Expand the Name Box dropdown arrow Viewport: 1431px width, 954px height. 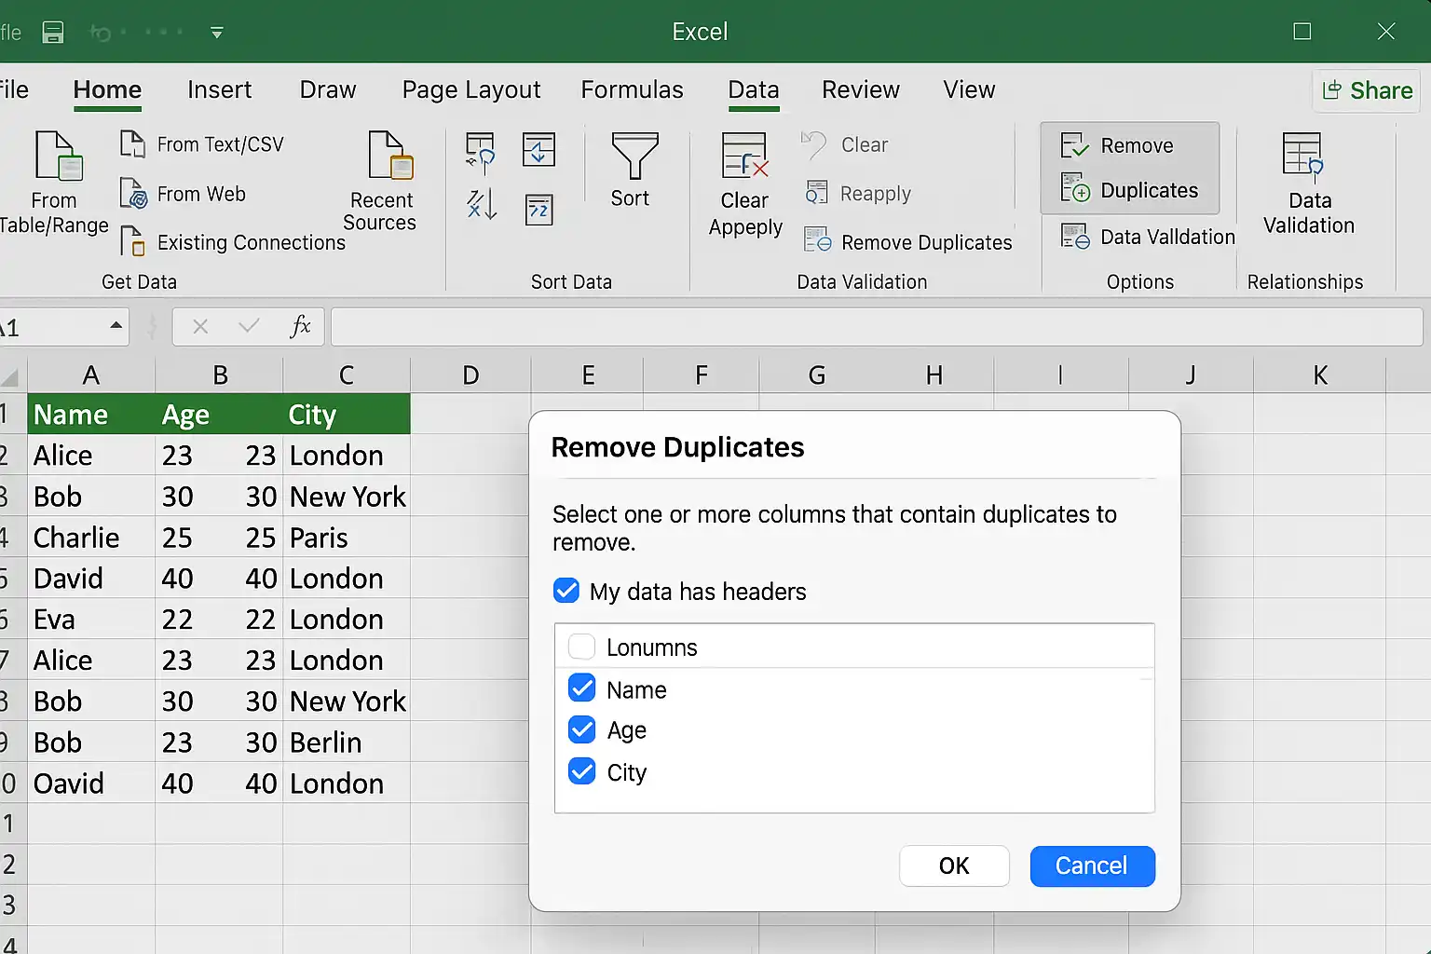click(116, 326)
